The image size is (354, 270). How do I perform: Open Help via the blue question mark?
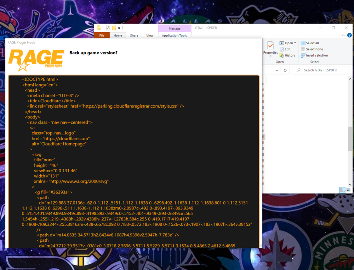click(x=350, y=35)
